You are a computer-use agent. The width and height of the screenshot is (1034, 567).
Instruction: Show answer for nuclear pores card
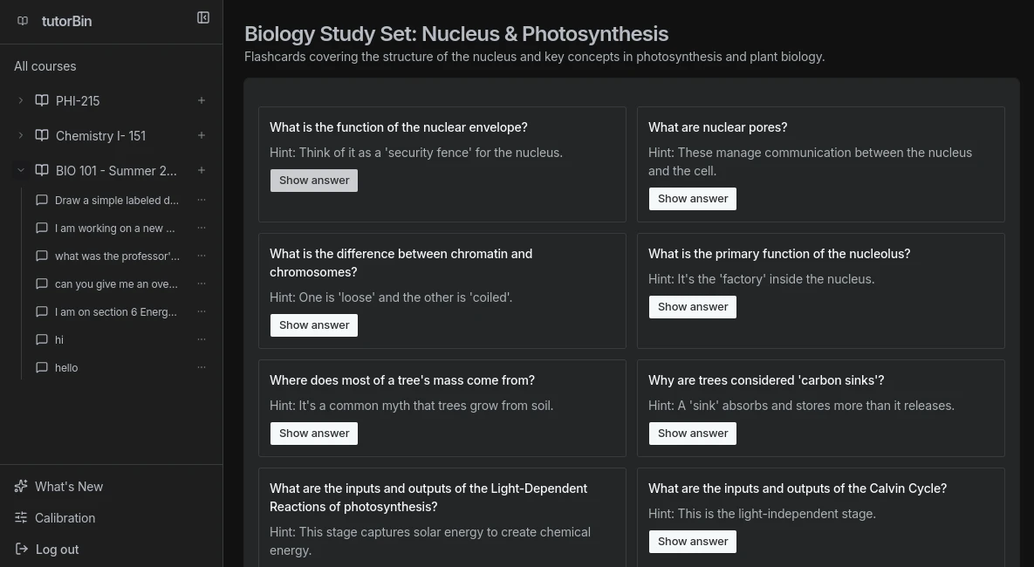[693, 199]
